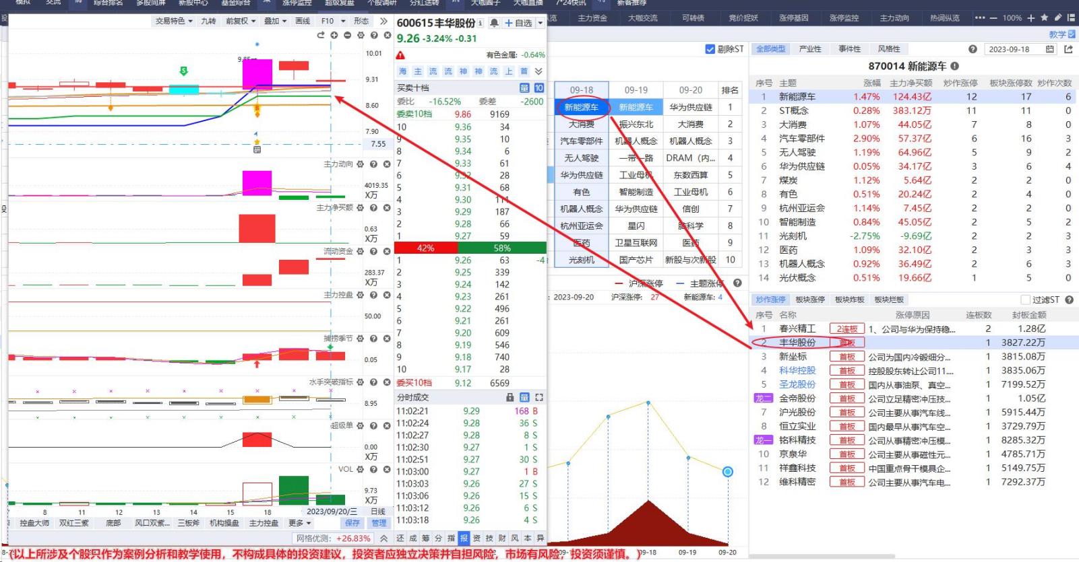The height and width of the screenshot is (562, 1079).
Task: Select the 主力控盘 indicator template tab
Action: 264,523
